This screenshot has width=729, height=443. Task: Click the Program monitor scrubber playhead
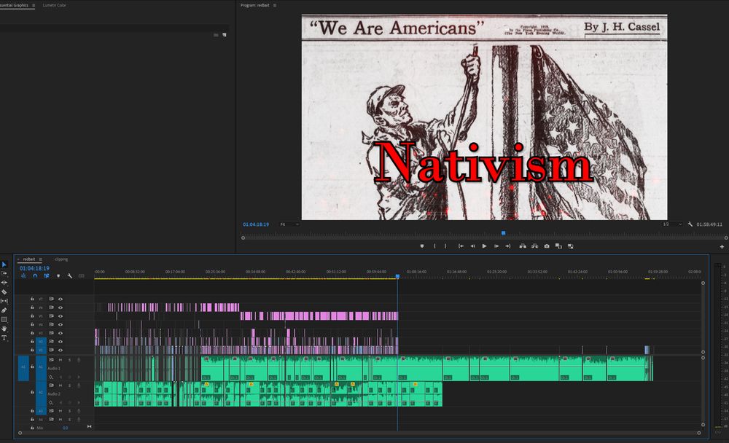coord(503,233)
